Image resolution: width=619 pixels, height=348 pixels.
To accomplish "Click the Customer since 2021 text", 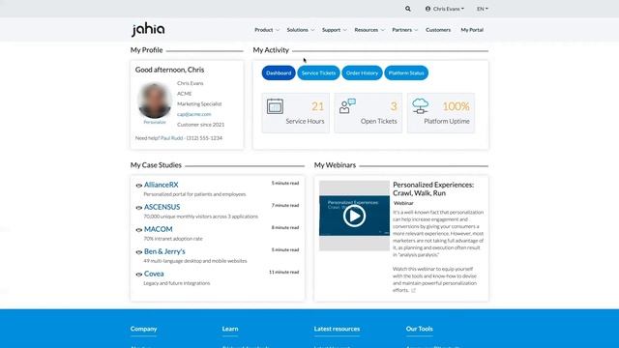I will coord(200,125).
